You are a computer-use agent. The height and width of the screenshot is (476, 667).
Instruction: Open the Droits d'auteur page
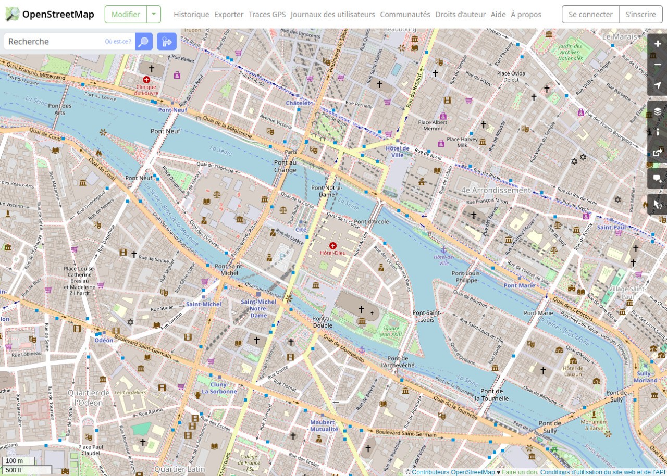461,14
